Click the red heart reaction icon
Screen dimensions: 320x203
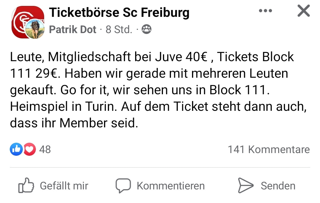pos(29,149)
